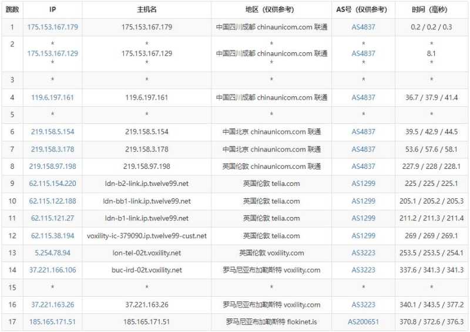
Task: Open AS200651 link in hop 17 row
Action: [x=363, y=322]
